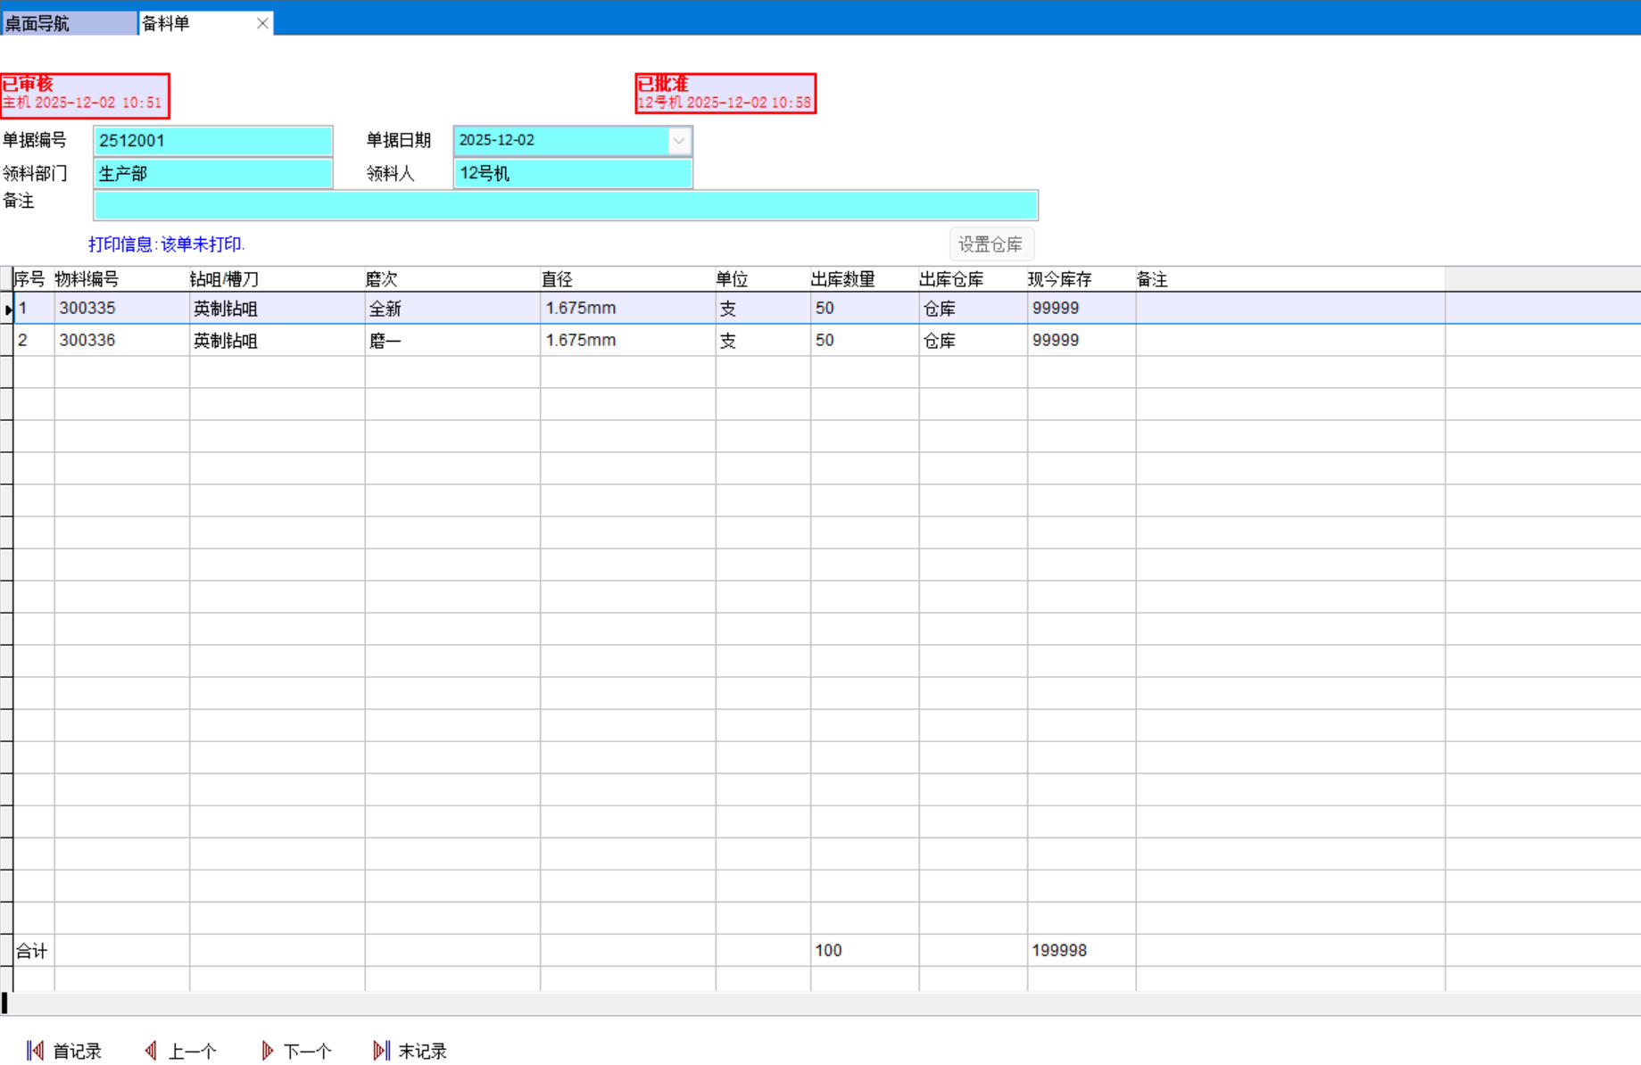
Task: Click the 领料部门 field showing 生产部
Action: coord(212,174)
